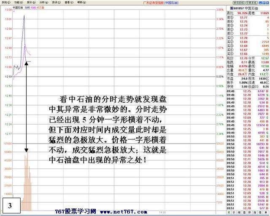Viewport: 270px width, 216px height.
Task: Click the 均线 legend label
Action: [33, 8]
